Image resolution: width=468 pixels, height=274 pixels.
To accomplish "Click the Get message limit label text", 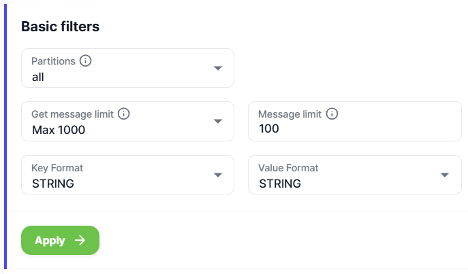I will (x=72, y=114).
